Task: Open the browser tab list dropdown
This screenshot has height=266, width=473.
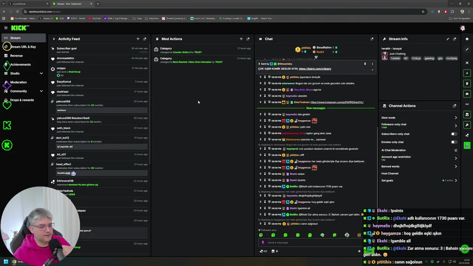Action: 4,4
